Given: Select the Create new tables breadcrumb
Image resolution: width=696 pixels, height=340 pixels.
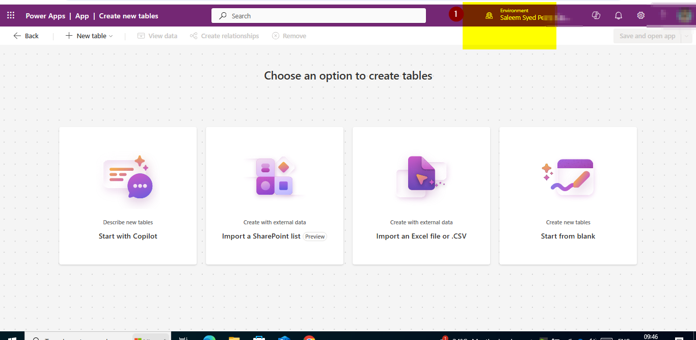Looking at the screenshot, I should (x=128, y=16).
